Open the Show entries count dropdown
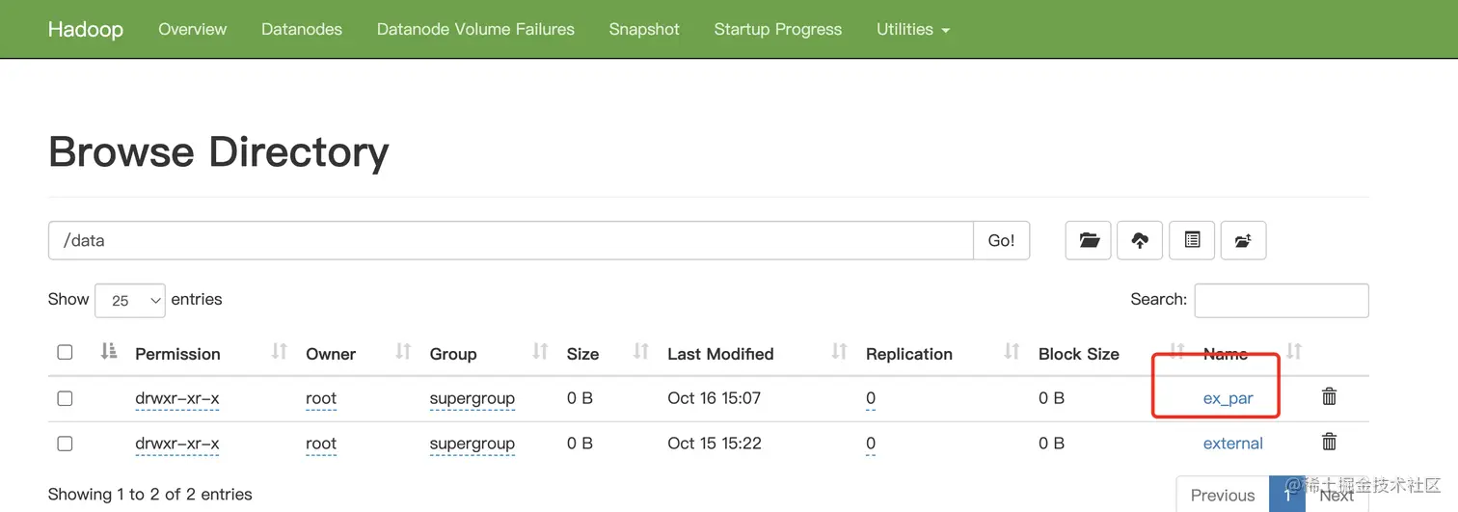1458x512 pixels. [130, 301]
